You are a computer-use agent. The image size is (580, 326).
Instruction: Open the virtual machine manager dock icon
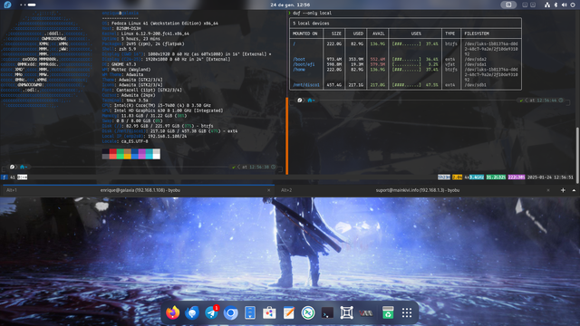(366, 312)
